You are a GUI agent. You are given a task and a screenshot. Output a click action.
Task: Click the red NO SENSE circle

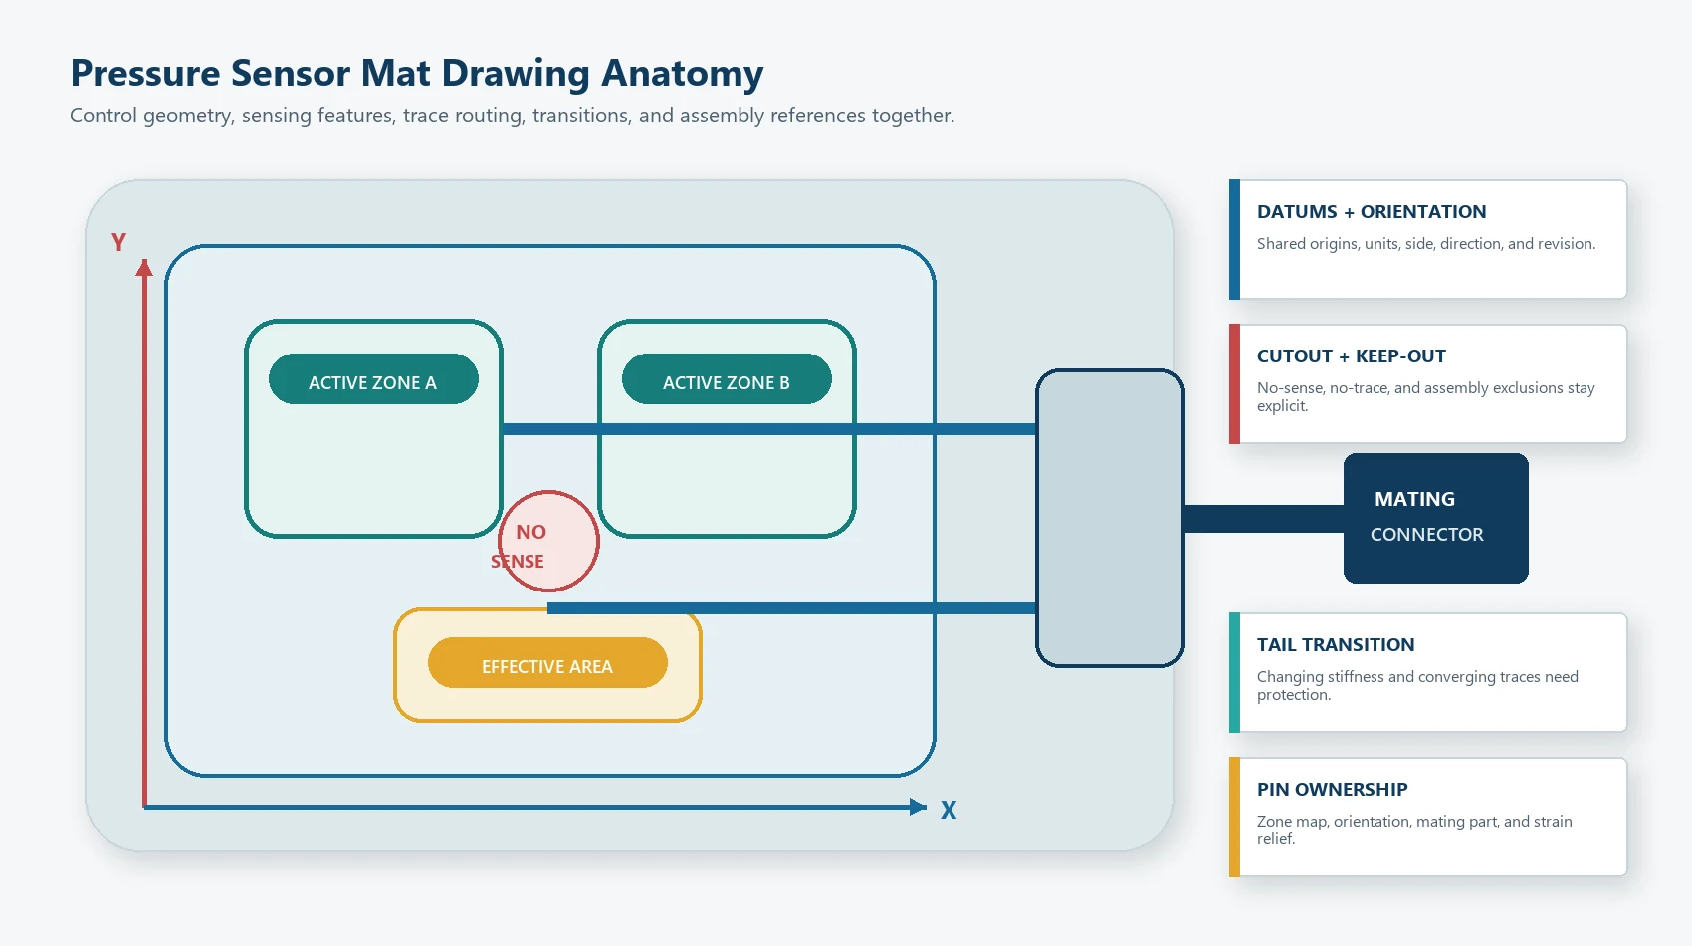[x=548, y=541]
